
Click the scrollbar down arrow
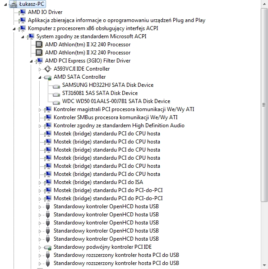(264, 265)
